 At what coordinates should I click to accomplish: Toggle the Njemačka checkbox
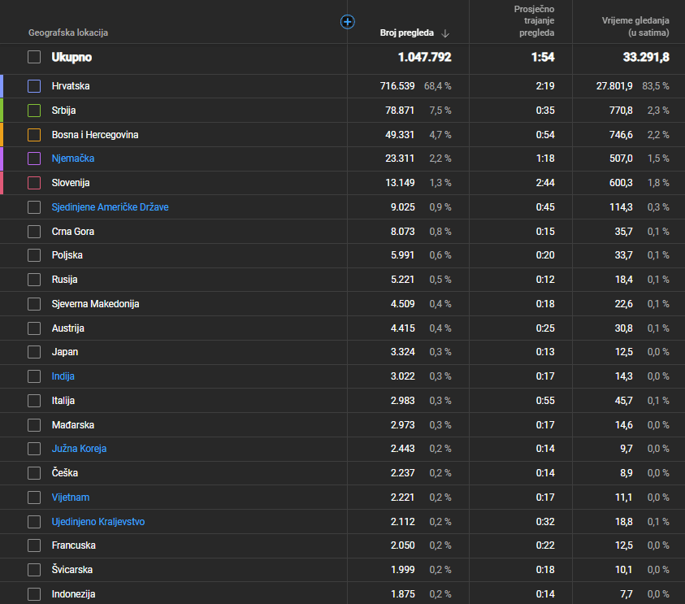(34, 159)
